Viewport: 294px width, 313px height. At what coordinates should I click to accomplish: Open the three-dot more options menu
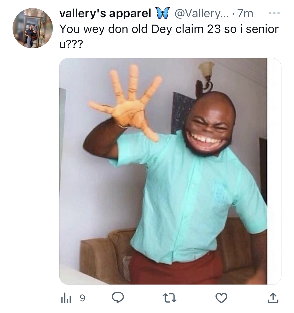click(274, 13)
